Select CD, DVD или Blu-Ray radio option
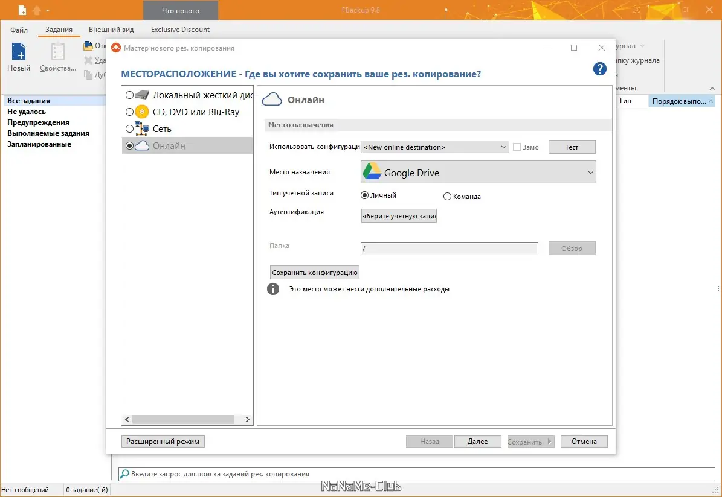 (129, 112)
